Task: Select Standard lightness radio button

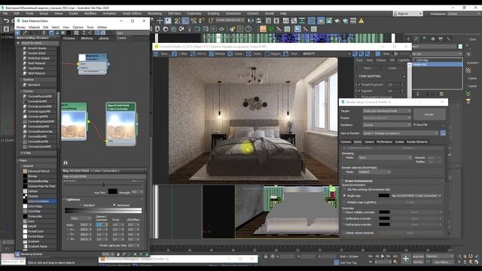Action: pyautogui.click(x=81, y=206)
